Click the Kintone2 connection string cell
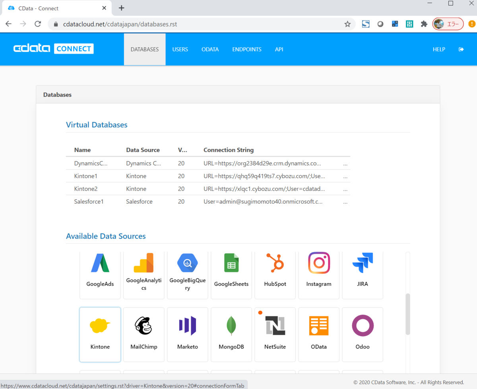This screenshot has height=389, width=477. (264, 189)
